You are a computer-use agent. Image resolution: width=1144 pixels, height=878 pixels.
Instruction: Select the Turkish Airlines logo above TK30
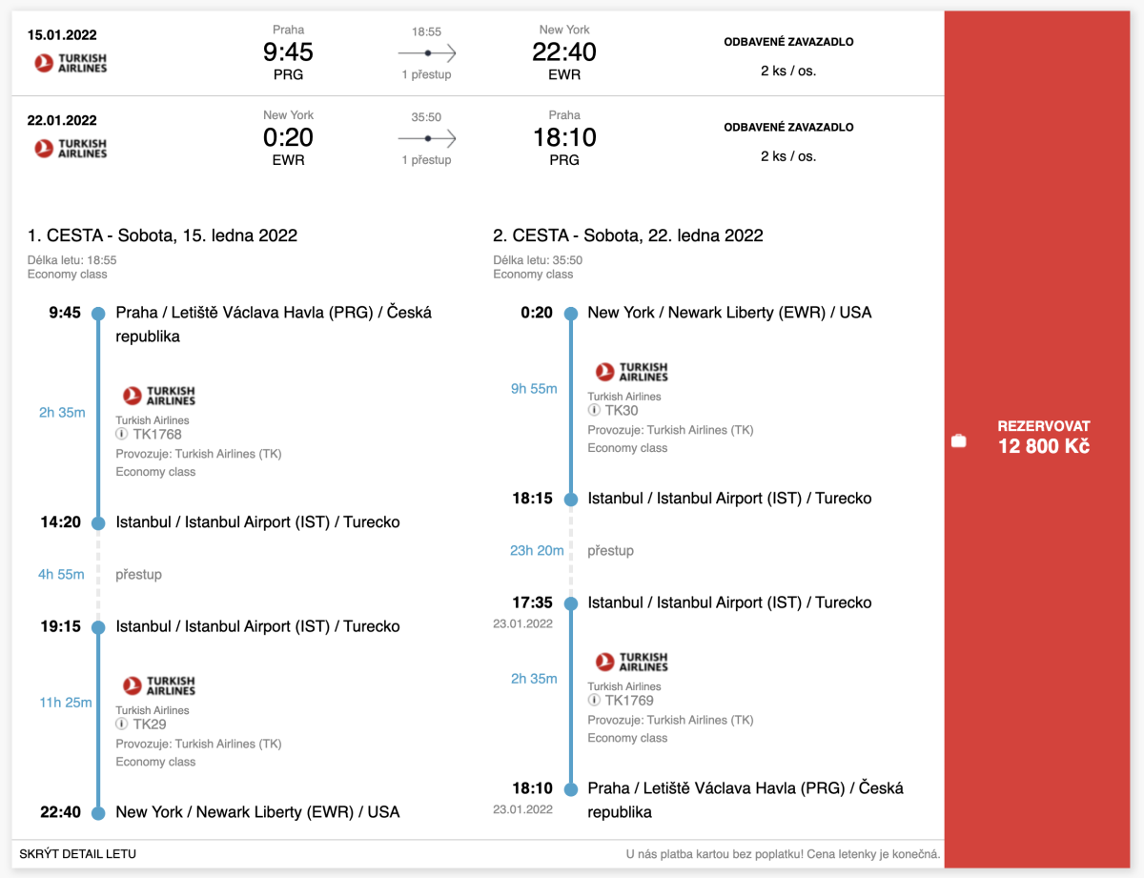coord(631,372)
